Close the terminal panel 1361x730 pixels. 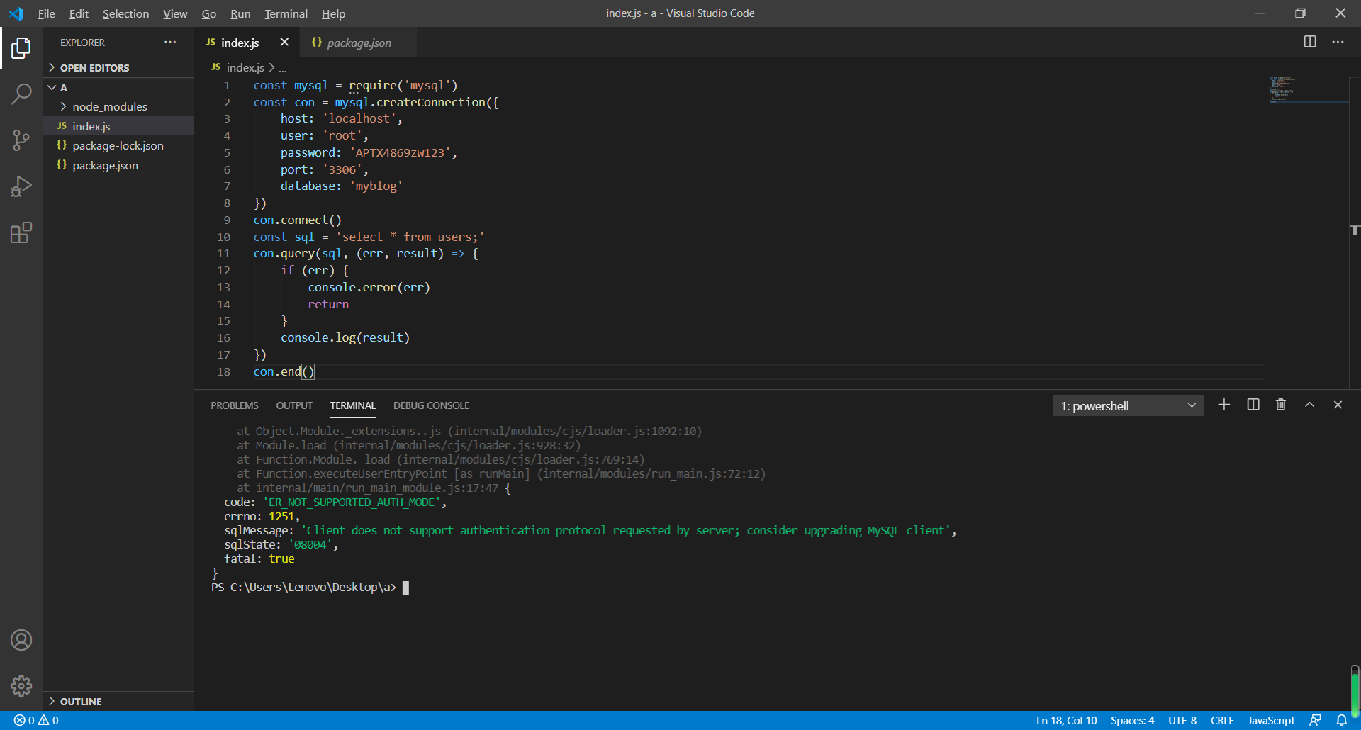coord(1338,405)
